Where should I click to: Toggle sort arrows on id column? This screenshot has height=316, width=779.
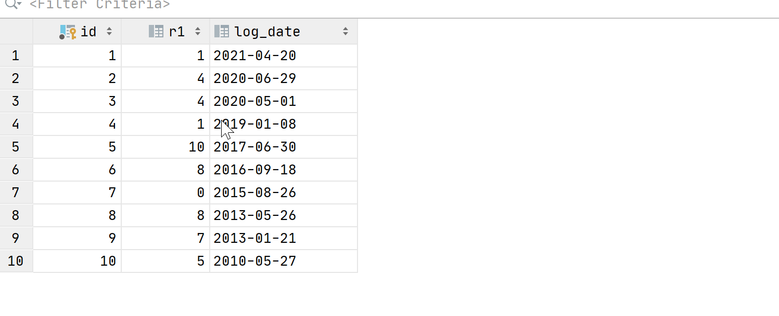[109, 32]
